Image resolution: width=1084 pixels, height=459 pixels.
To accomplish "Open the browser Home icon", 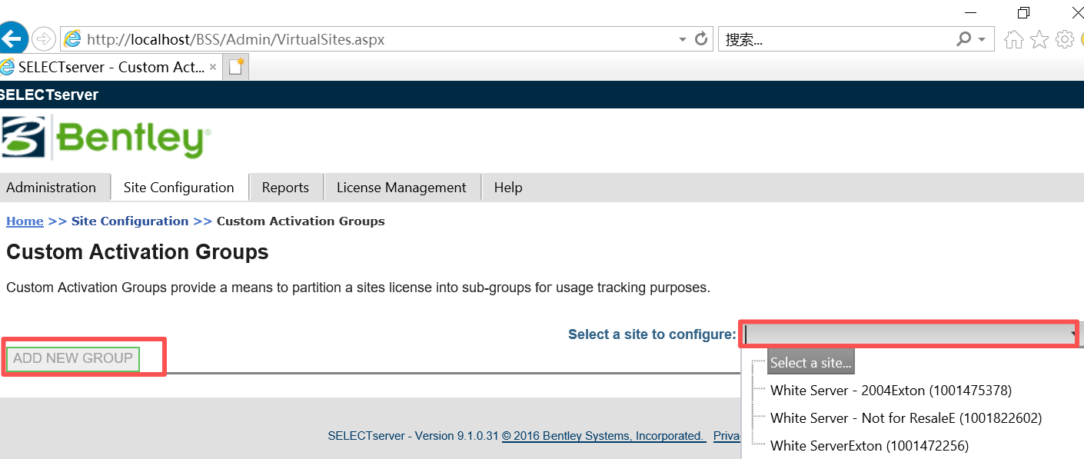I will click(x=1014, y=39).
